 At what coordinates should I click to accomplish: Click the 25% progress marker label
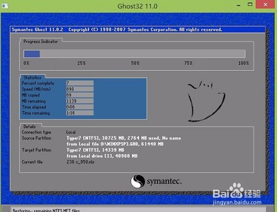pyautogui.click(x=81, y=63)
